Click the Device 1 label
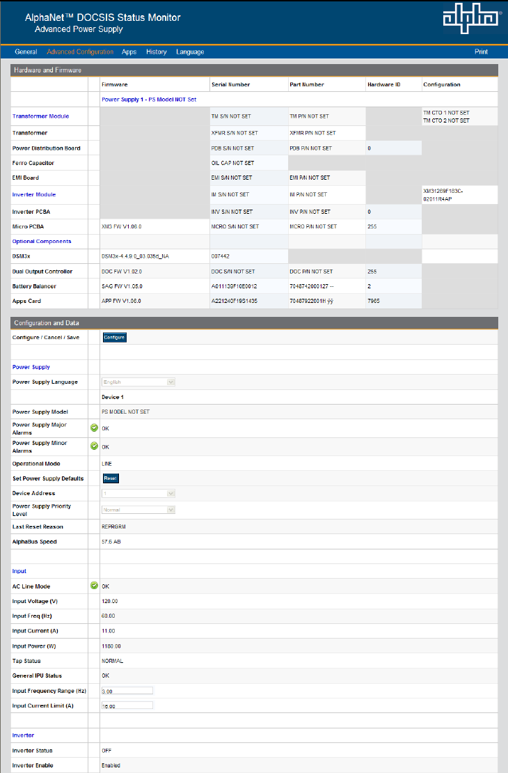Image resolution: width=508 pixels, height=773 pixels. (113, 398)
